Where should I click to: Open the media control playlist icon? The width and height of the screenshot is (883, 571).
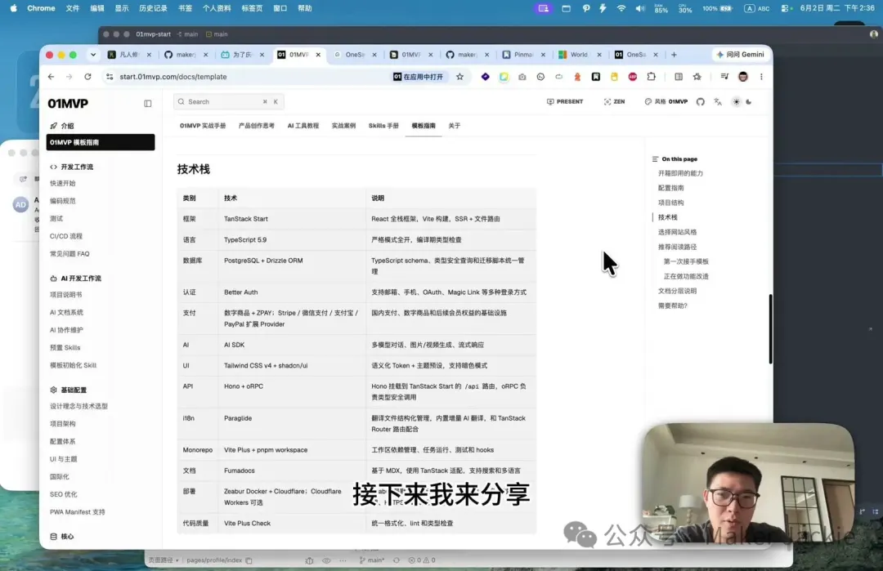pos(724,77)
